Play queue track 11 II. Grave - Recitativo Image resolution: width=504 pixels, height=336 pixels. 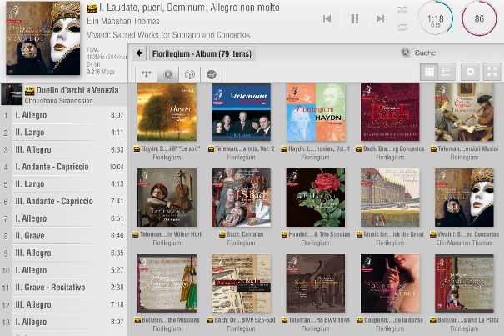pos(63,288)
